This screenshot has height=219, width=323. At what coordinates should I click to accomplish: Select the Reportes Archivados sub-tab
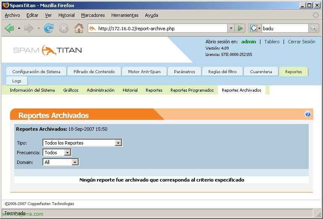click(242, 90)
